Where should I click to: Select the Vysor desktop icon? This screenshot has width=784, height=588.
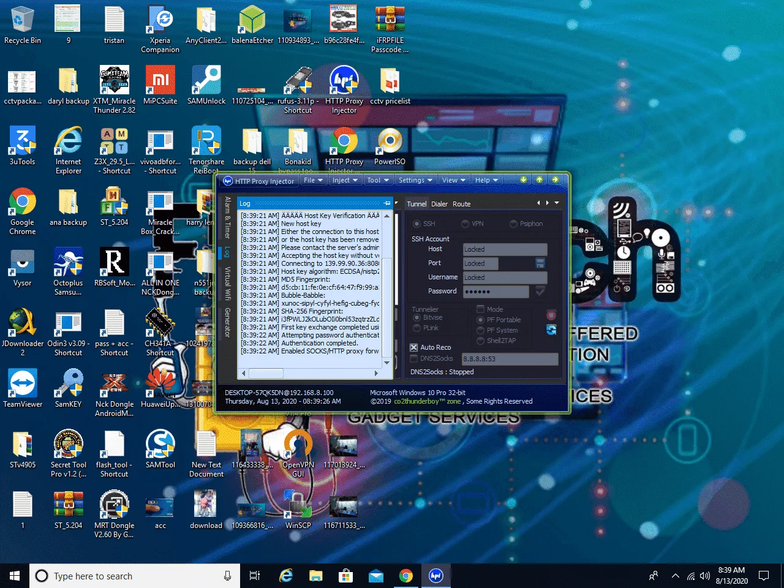coord(23,268)
